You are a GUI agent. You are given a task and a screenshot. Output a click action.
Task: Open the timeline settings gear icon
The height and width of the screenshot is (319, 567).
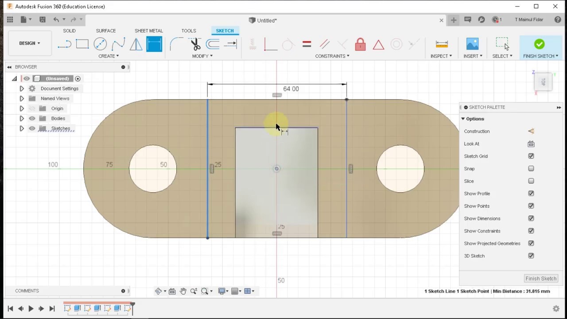[x=556, y=309]
